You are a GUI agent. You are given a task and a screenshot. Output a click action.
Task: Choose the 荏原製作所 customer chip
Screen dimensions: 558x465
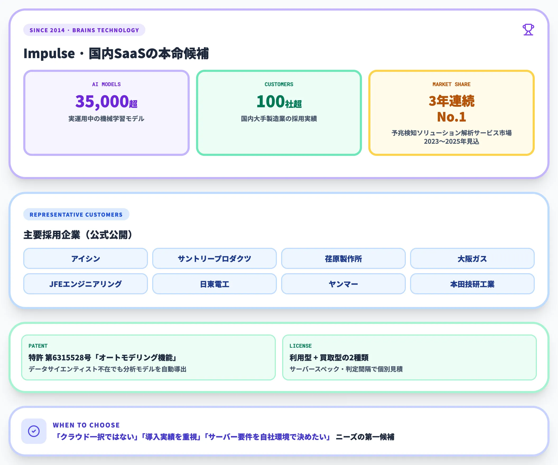[x=343, y=259]
